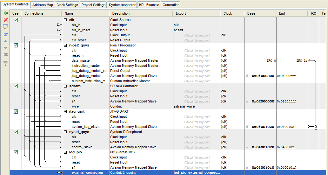
Task: Click lock icon beside base address 0x02000000
Action: click(247, 101)
